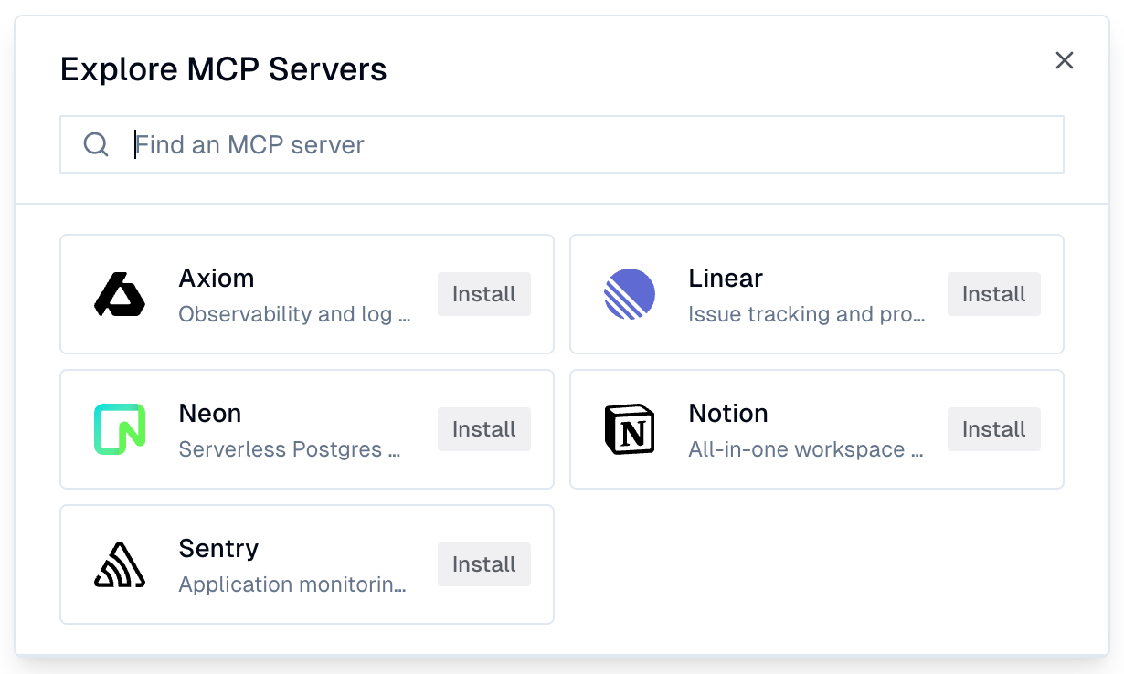
Task: Close the Explore MCP Servers dialog
Action: click(1064, 60)
